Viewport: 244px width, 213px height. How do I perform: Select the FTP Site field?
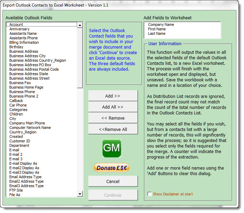coord(41,190)
